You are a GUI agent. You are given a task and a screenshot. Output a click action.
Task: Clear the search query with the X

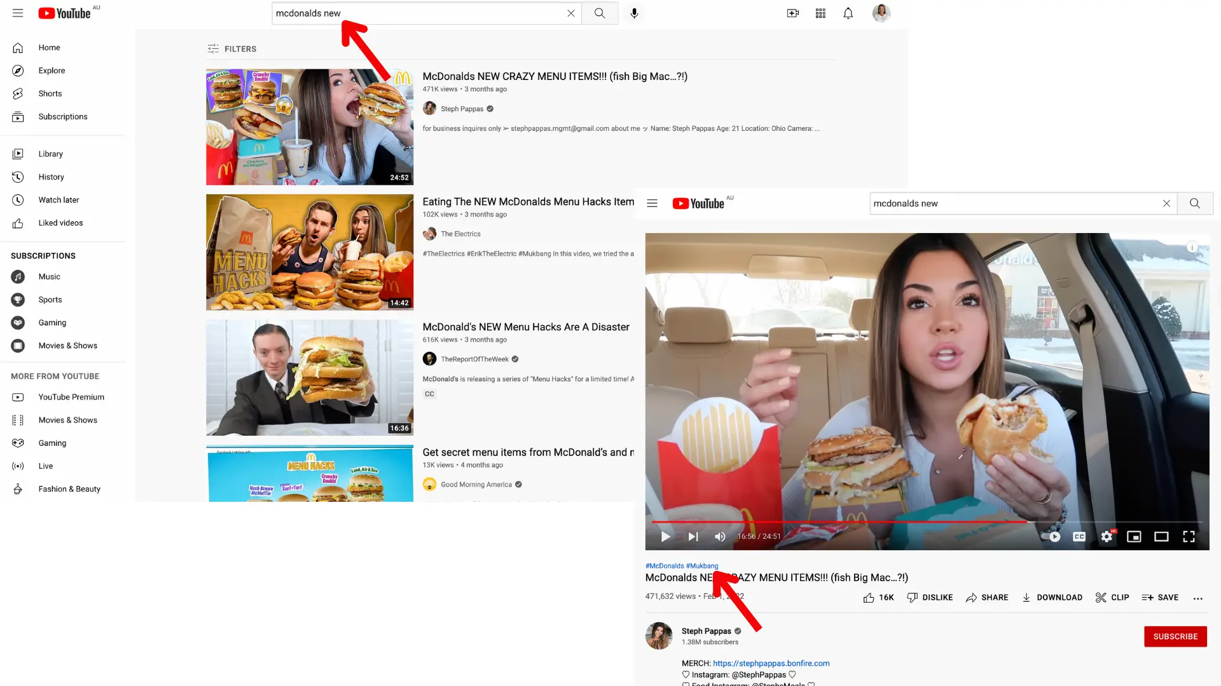(x=571, y=13)
